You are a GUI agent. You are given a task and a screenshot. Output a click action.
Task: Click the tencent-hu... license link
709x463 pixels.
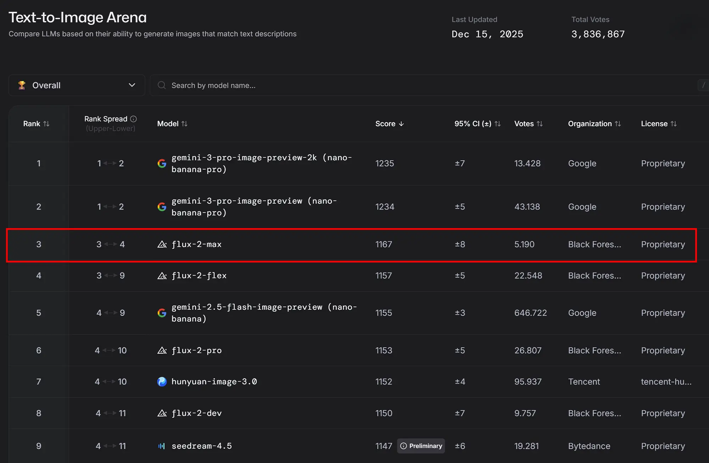click(x=666, y=382)
